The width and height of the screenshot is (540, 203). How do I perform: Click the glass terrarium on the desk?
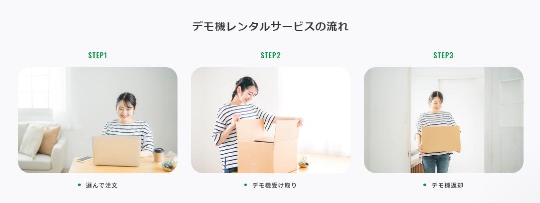[x=170, y=161]
